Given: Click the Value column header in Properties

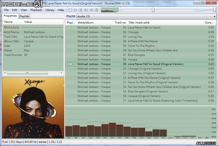Looking at the screenshot, I should pos(43,22).
